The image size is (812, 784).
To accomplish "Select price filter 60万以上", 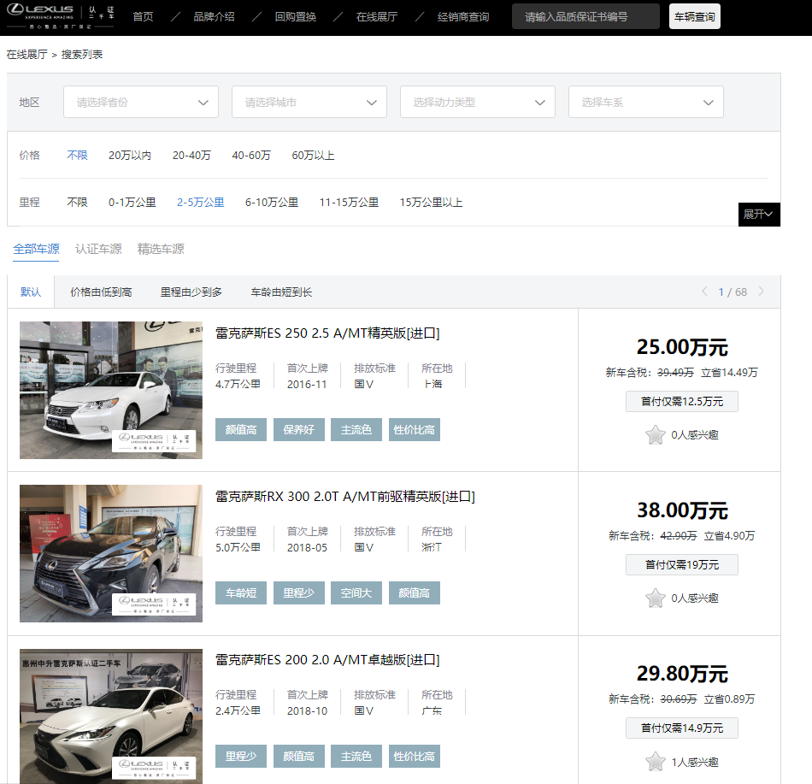I will [313, 156].
